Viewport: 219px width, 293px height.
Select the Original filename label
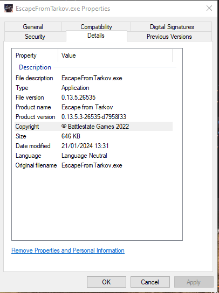tap(36, 165)
